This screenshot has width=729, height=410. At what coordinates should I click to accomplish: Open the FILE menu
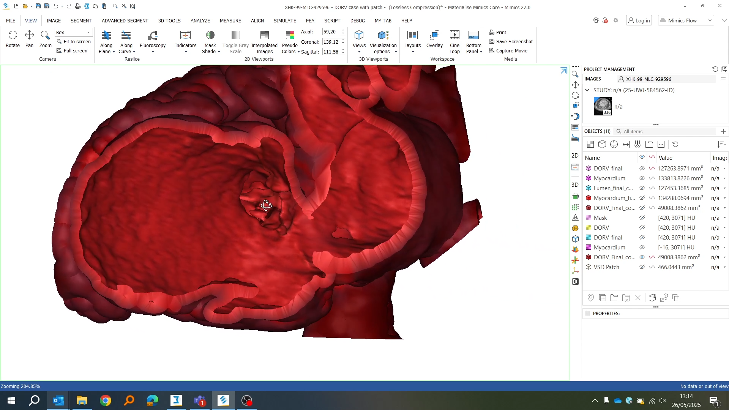tap(11, 21)
